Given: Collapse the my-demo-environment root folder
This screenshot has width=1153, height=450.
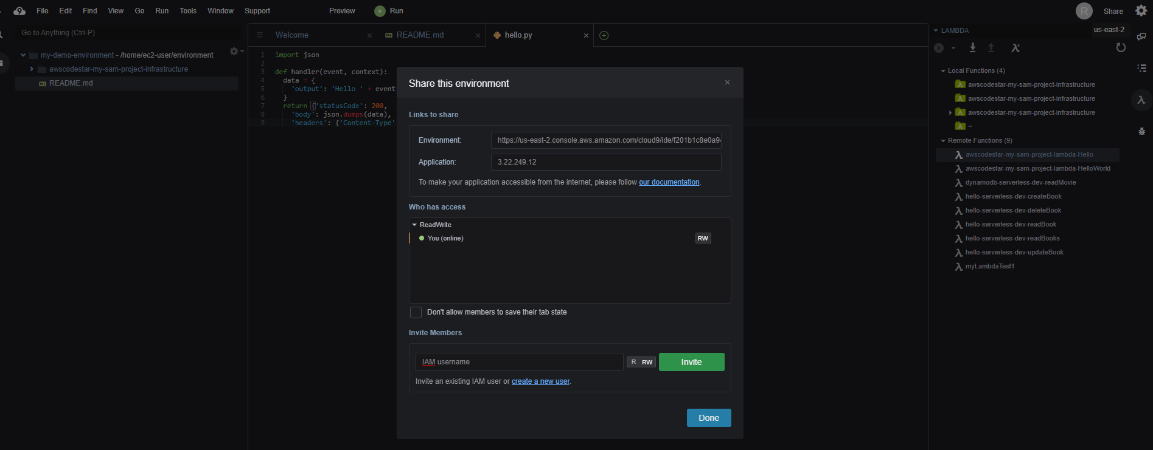Looking at the screenshot, I should point(23,55).
